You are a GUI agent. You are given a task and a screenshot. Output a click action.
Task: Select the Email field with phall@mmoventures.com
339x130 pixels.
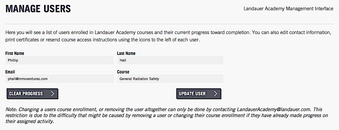point(59,79)
